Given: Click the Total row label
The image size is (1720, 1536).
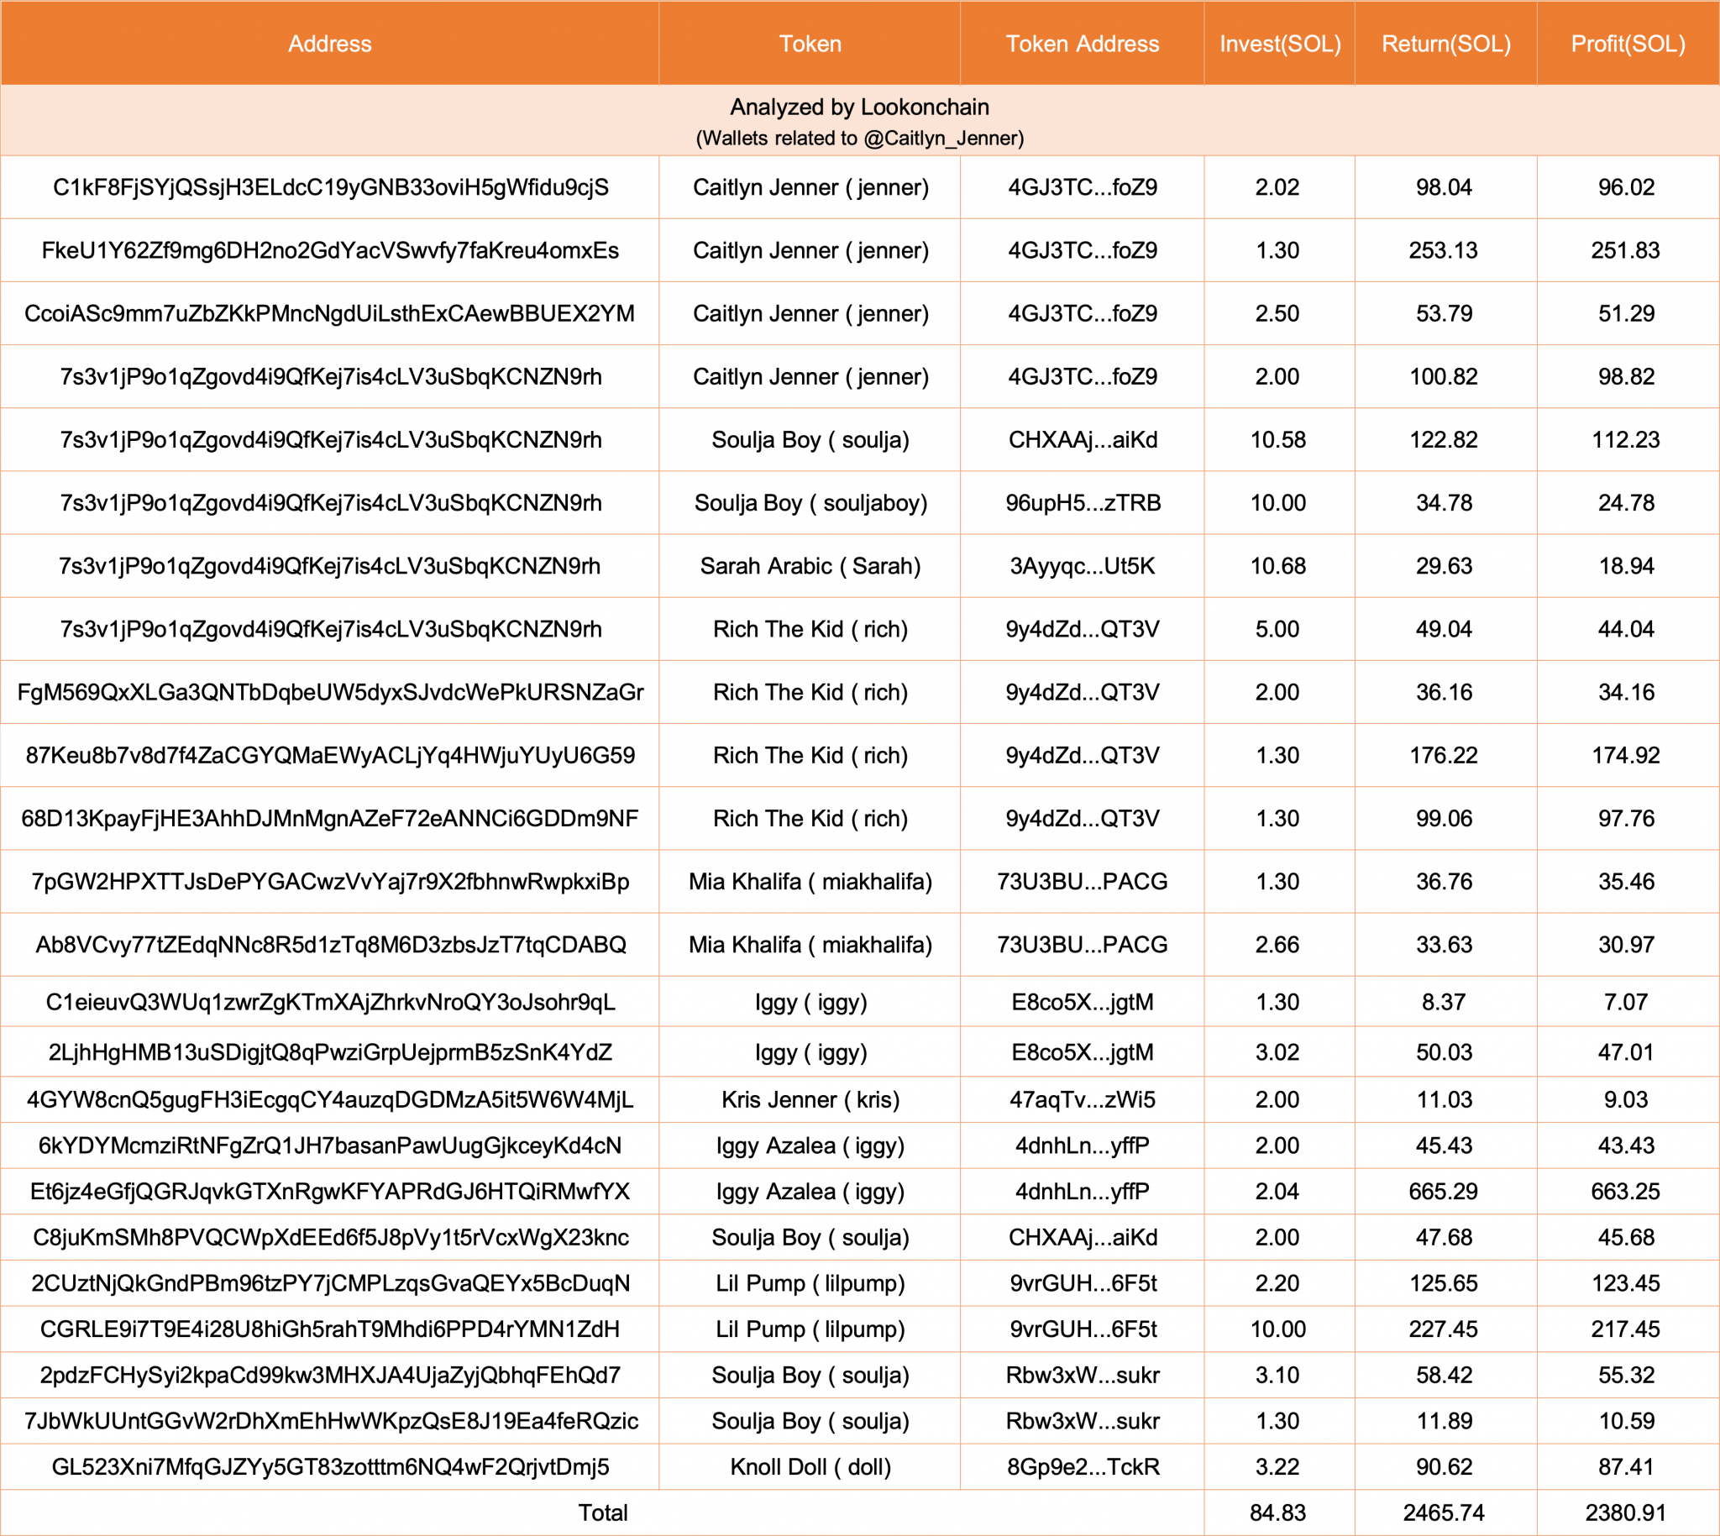Looking at the screenshot, I should [603, 1512].
